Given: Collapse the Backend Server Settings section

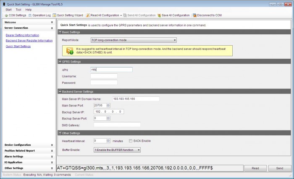Looking at the screenshot, I should tap(60, 91).
